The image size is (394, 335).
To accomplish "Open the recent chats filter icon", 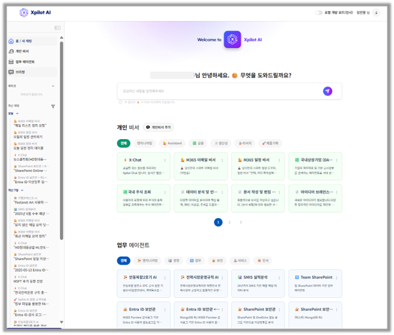I will [x=53, y=107].
